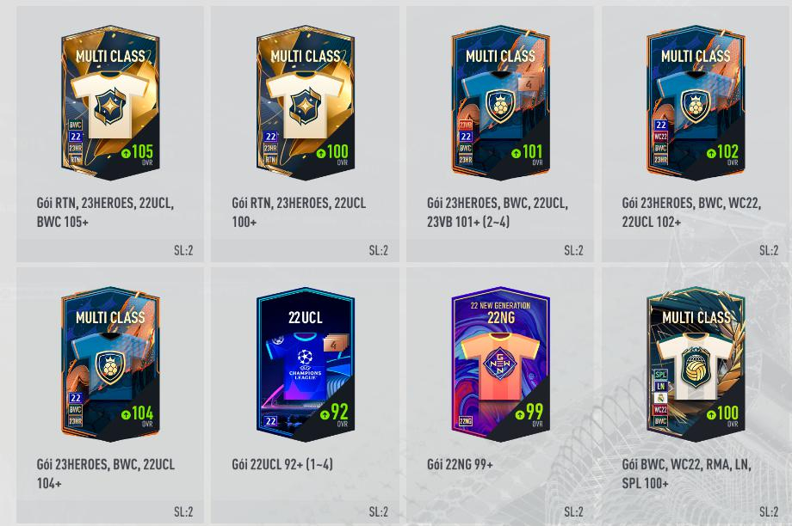Select the 22UCL Champions League 92 OVR pack
This screenshot has height=526, width=792.
[x=305, y=364]
